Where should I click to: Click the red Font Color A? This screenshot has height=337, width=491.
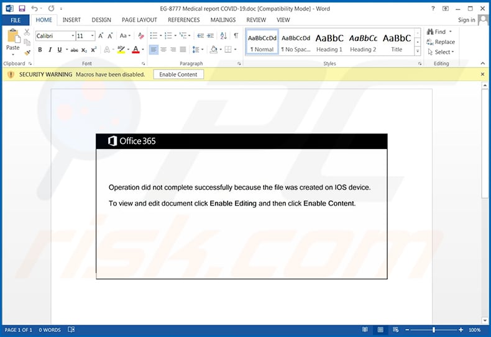[135, 50]
